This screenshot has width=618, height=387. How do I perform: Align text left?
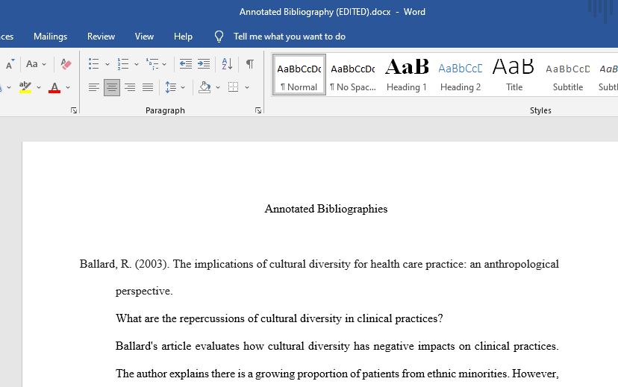[94, 87]
